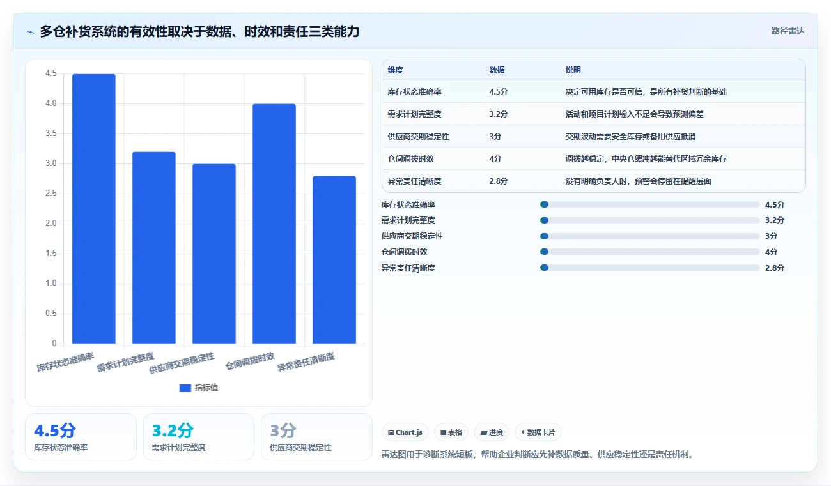Click the 维度 column header

click(x=396, y=70)
